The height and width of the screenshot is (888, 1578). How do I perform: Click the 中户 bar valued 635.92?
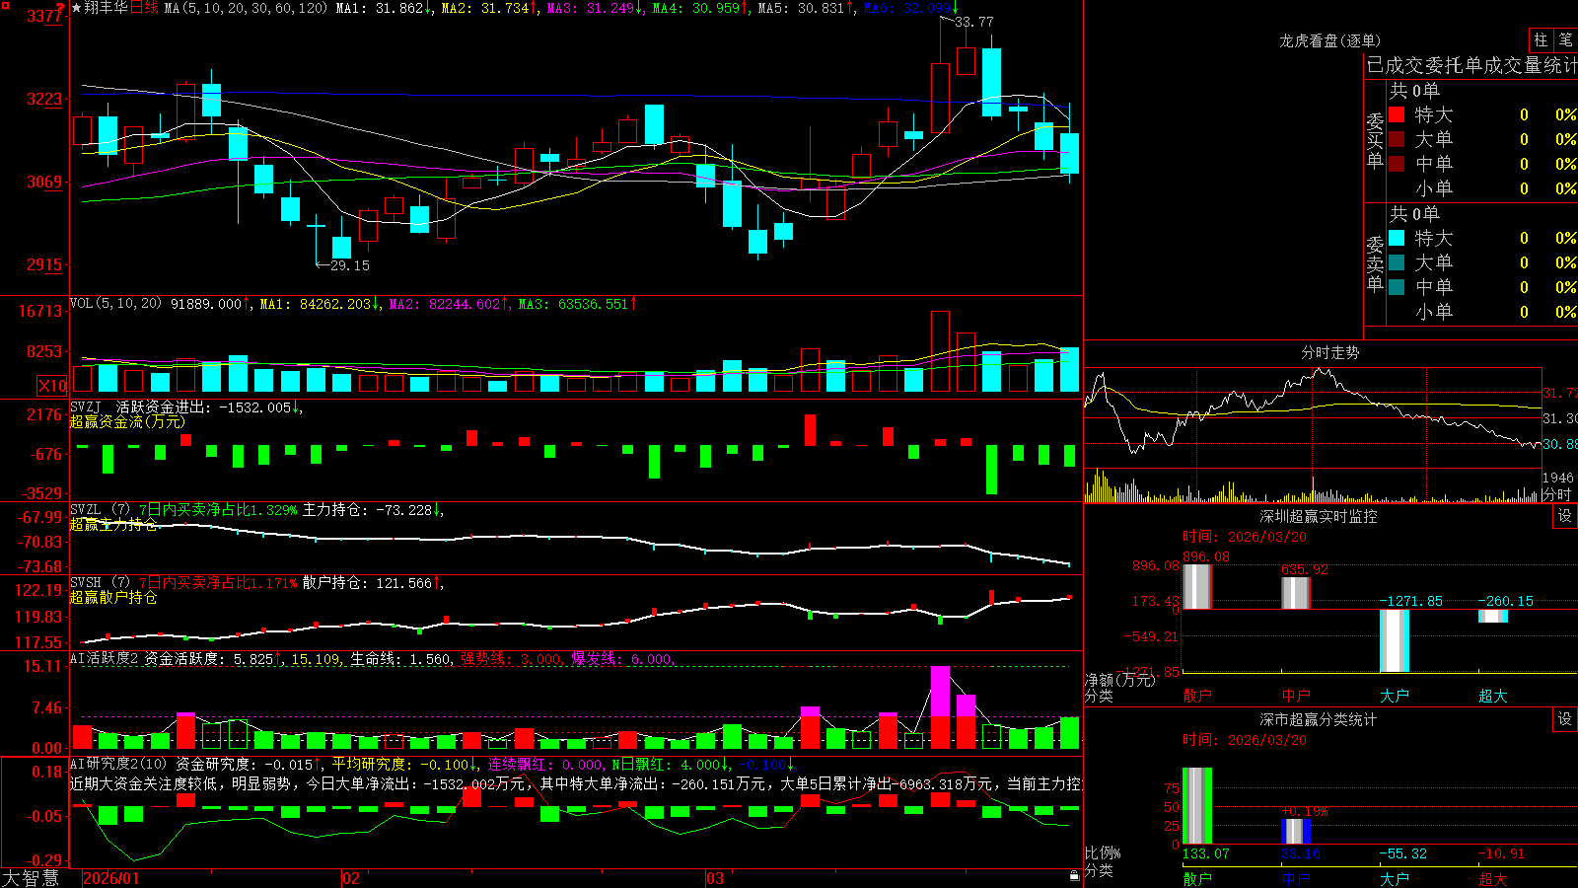pyautogui.click(x=1295, y=593)
